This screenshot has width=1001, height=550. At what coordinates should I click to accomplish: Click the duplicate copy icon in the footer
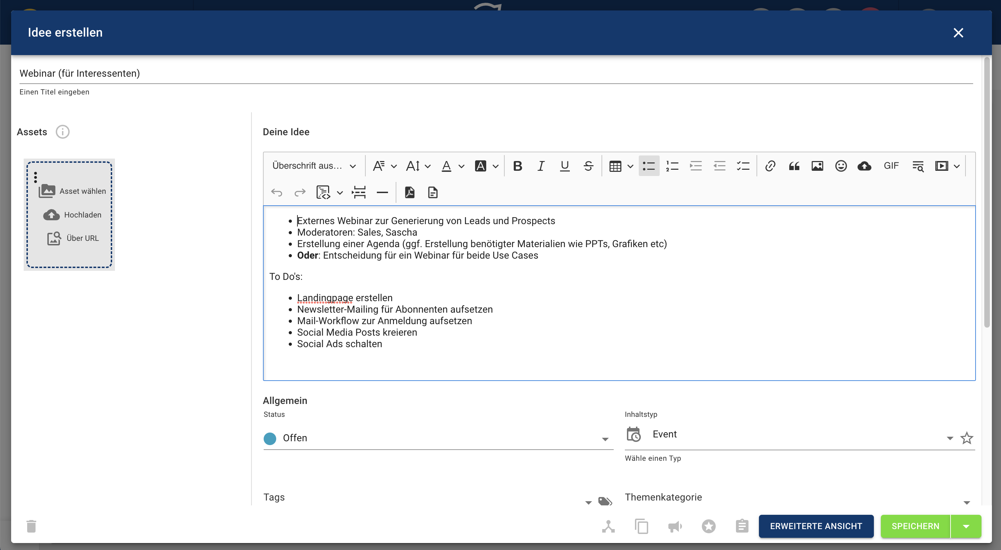coord(642,526)
